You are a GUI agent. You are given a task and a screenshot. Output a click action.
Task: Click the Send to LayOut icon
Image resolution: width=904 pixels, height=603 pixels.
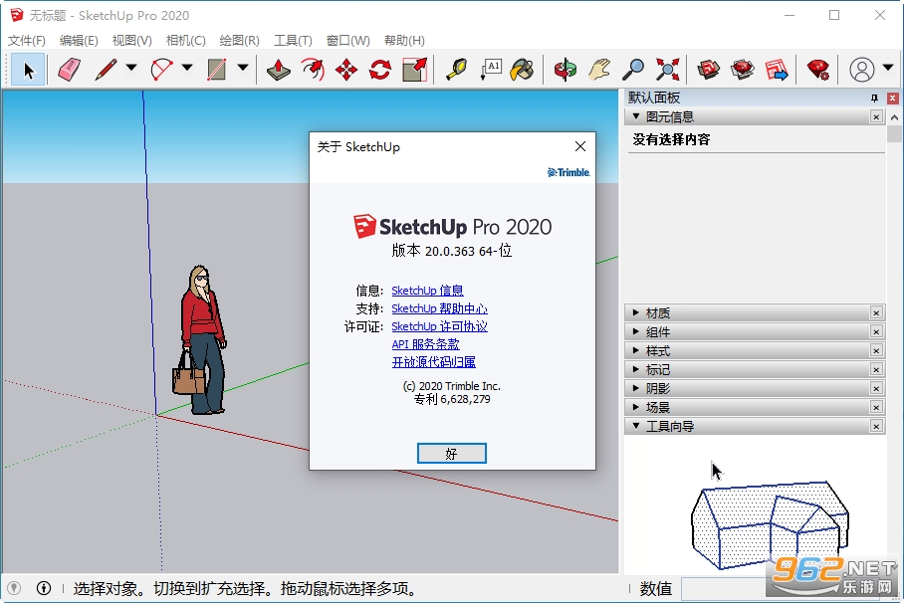click(777, 70)
